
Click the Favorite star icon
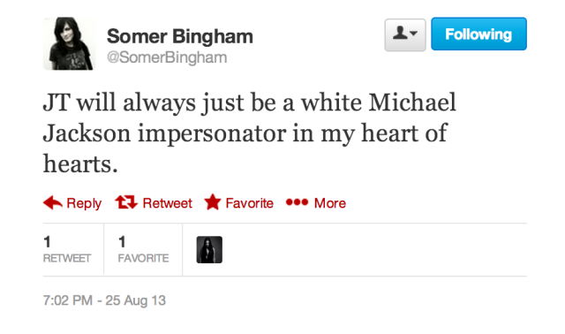pos(213,202)
